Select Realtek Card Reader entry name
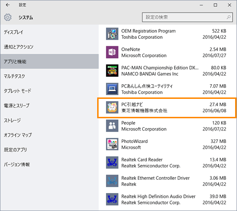237x211 pixels. click(142, 159)
